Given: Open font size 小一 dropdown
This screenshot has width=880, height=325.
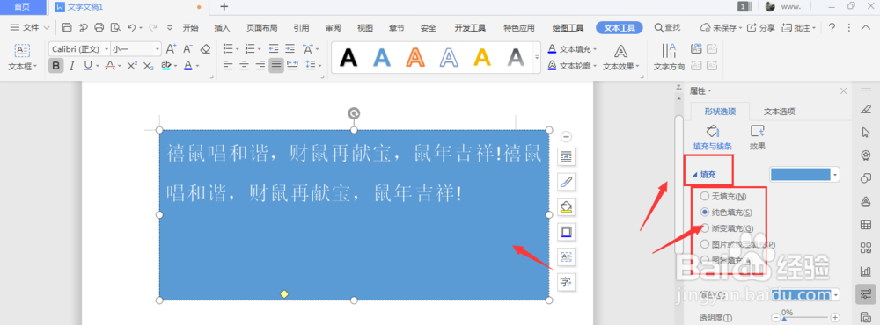Looking at the screenshot, I should tap(158, 49).
